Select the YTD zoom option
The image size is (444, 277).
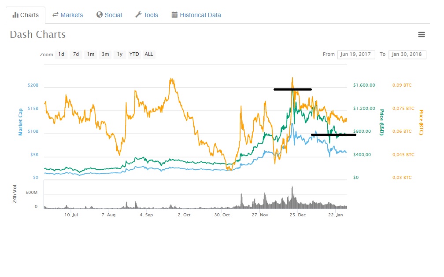tap(134, 54)
